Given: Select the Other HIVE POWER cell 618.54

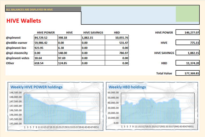Looking at the screenshot, I should pyautogui.click(x=46, y=63).
